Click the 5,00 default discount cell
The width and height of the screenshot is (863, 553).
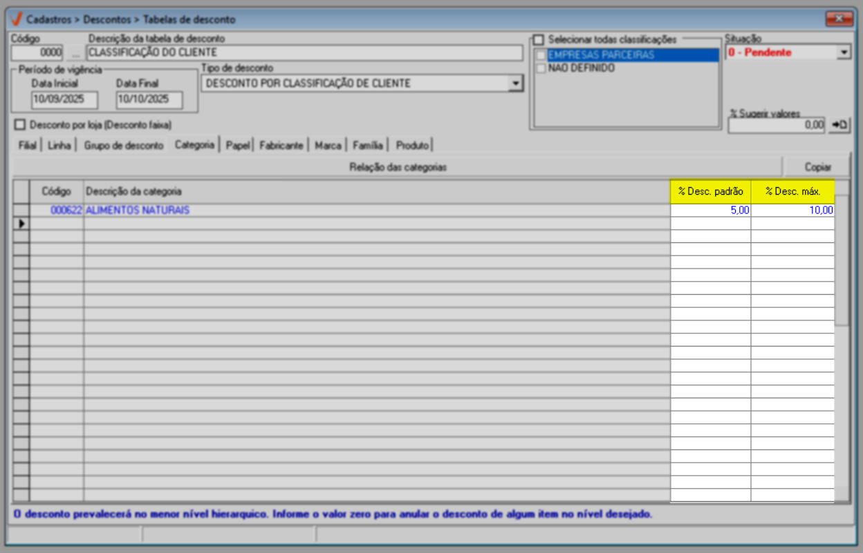tap(711, 211)
